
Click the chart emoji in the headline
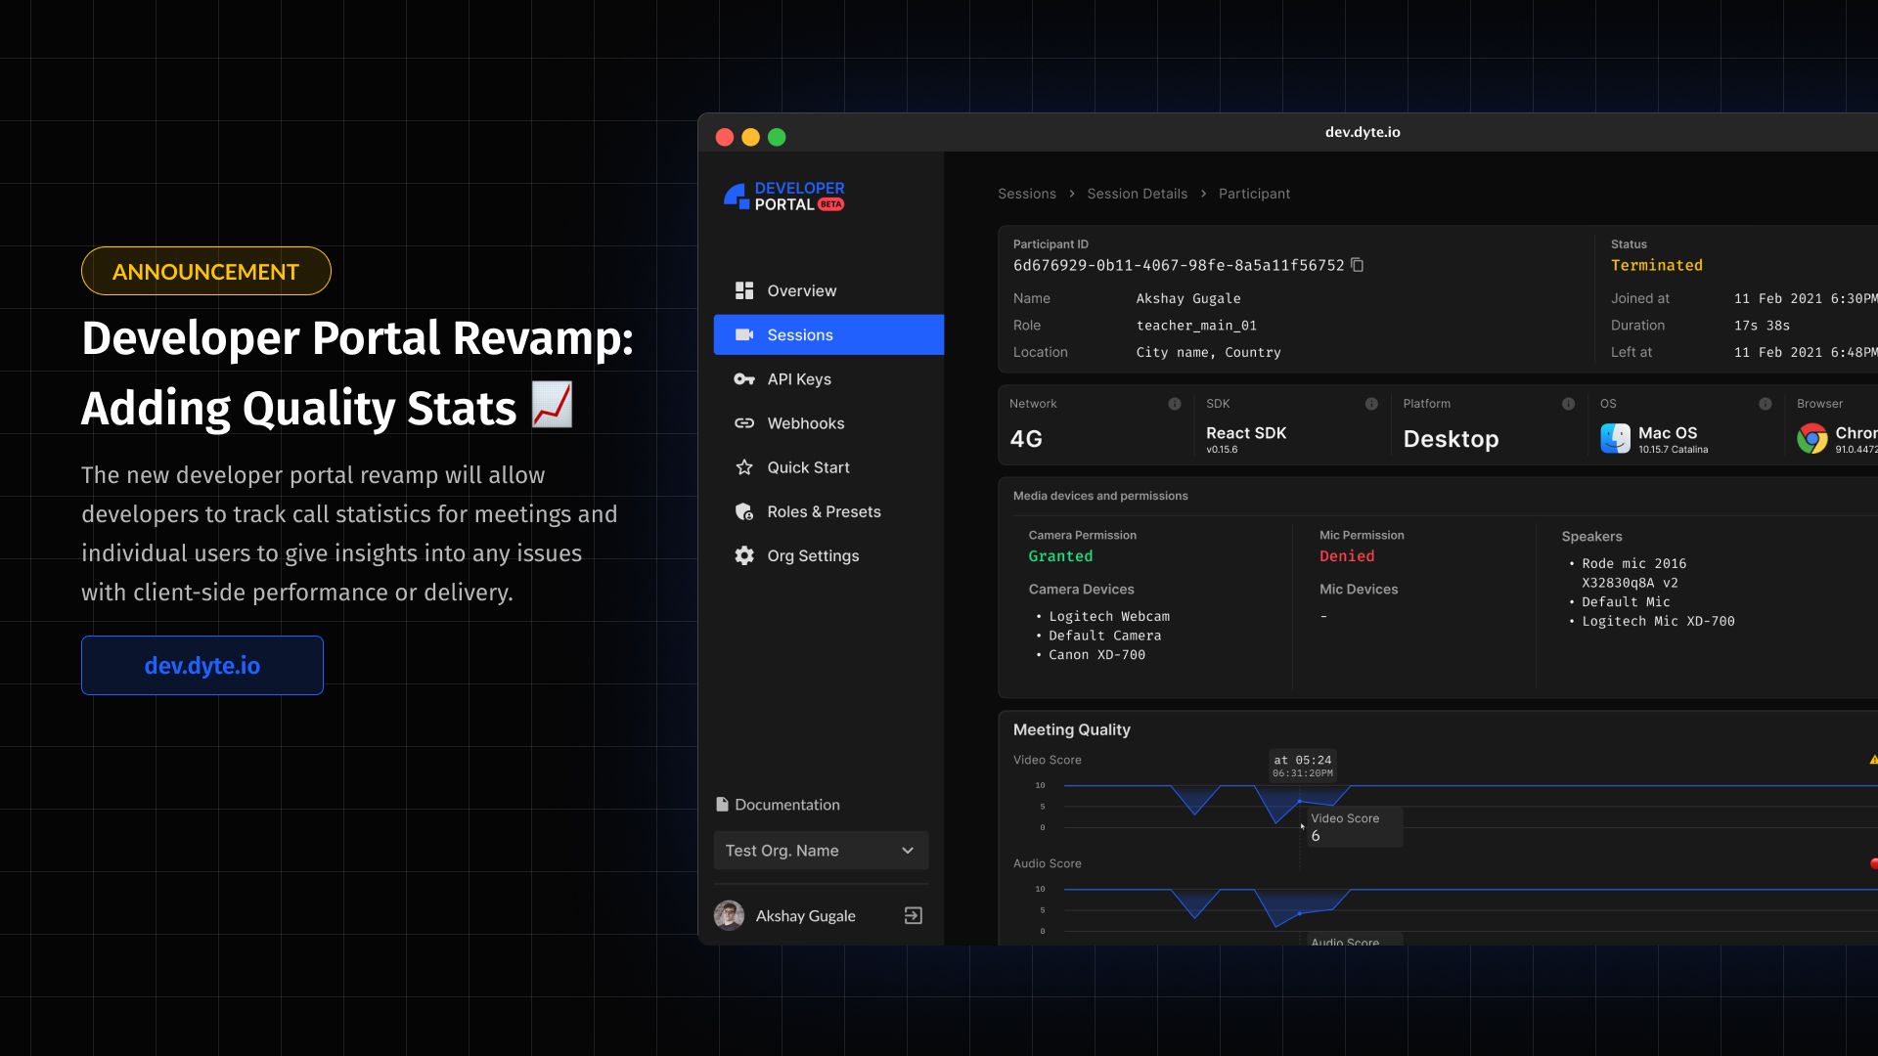pyautogui.click(x=552, y=405)
